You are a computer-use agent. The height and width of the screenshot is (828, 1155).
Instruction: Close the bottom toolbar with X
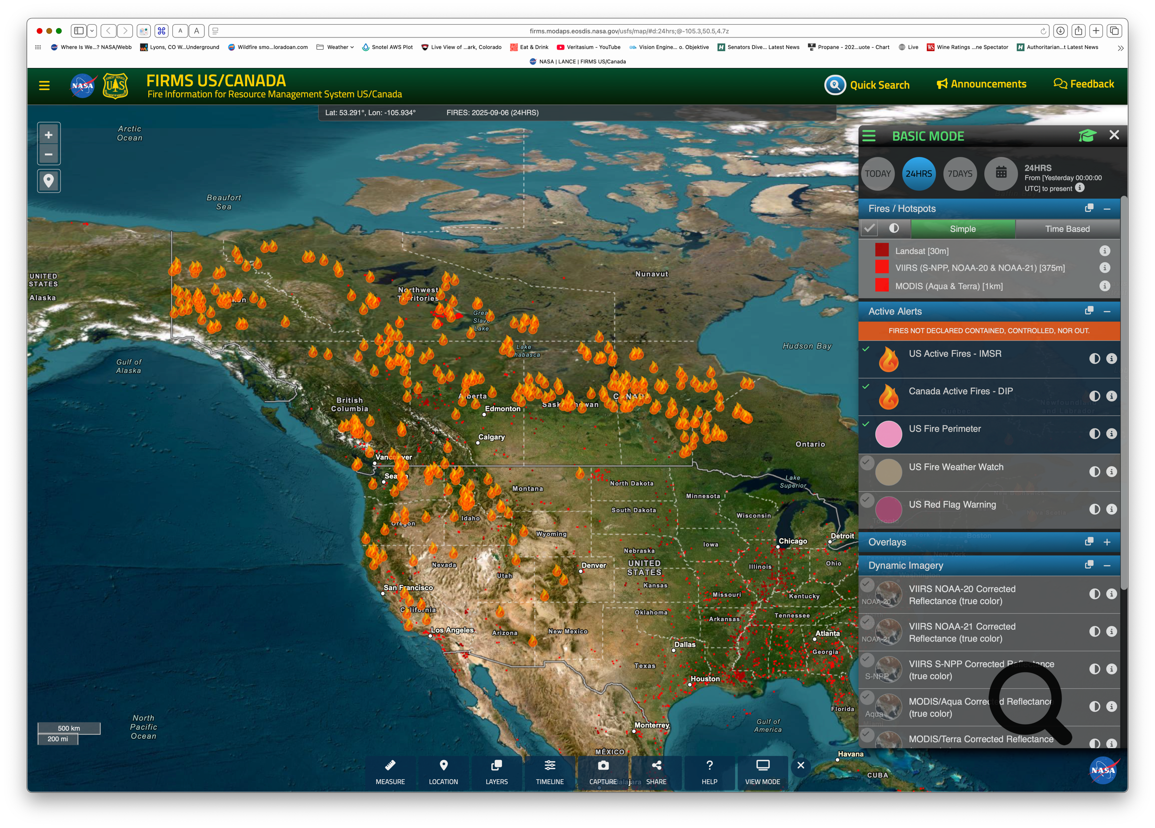click(801, 765)
